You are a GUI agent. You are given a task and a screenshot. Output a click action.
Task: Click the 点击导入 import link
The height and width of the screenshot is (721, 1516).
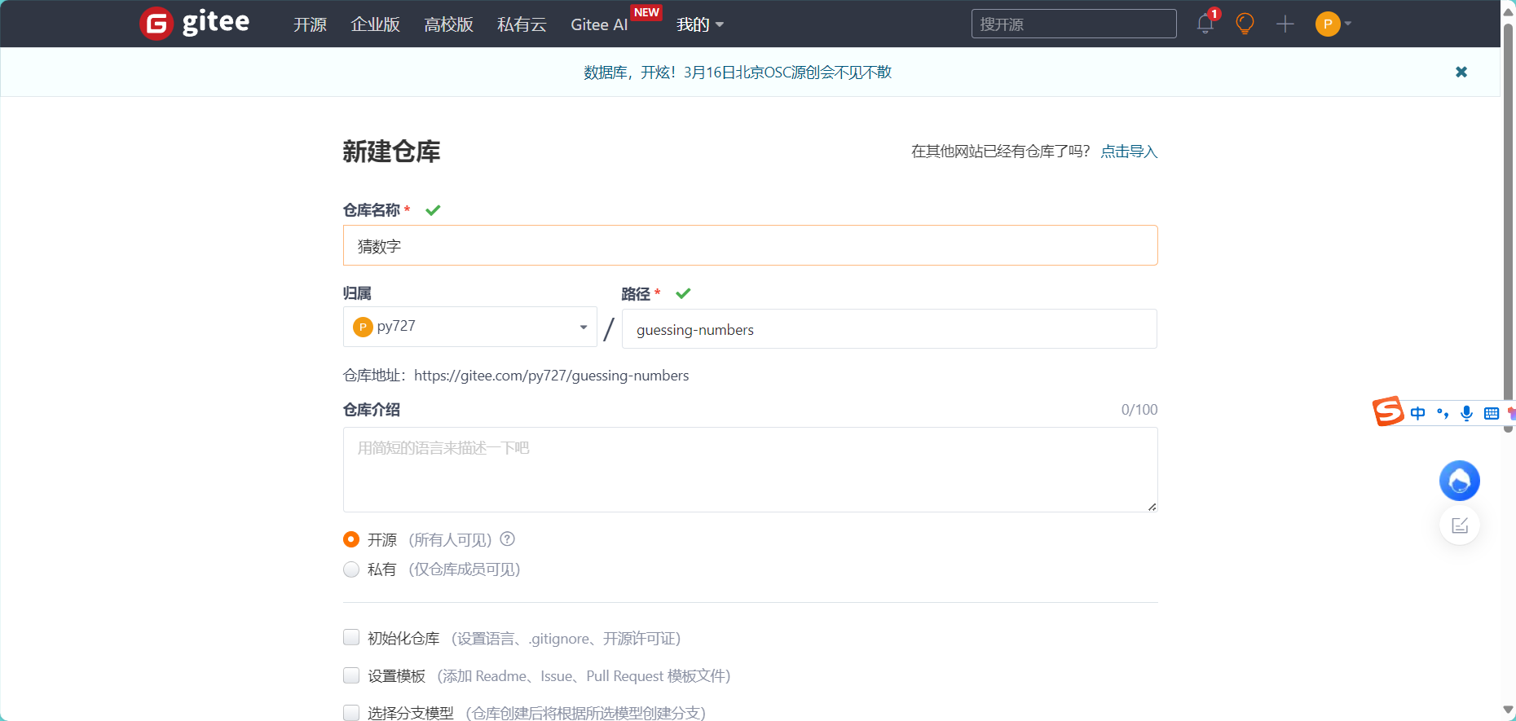click(1129, 152)
